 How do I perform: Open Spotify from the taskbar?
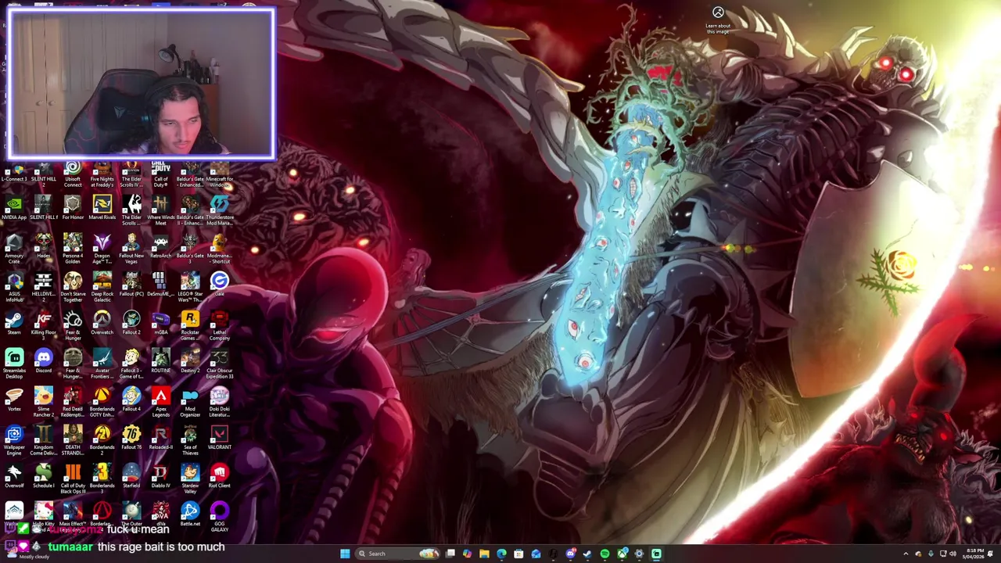[605, 554]
